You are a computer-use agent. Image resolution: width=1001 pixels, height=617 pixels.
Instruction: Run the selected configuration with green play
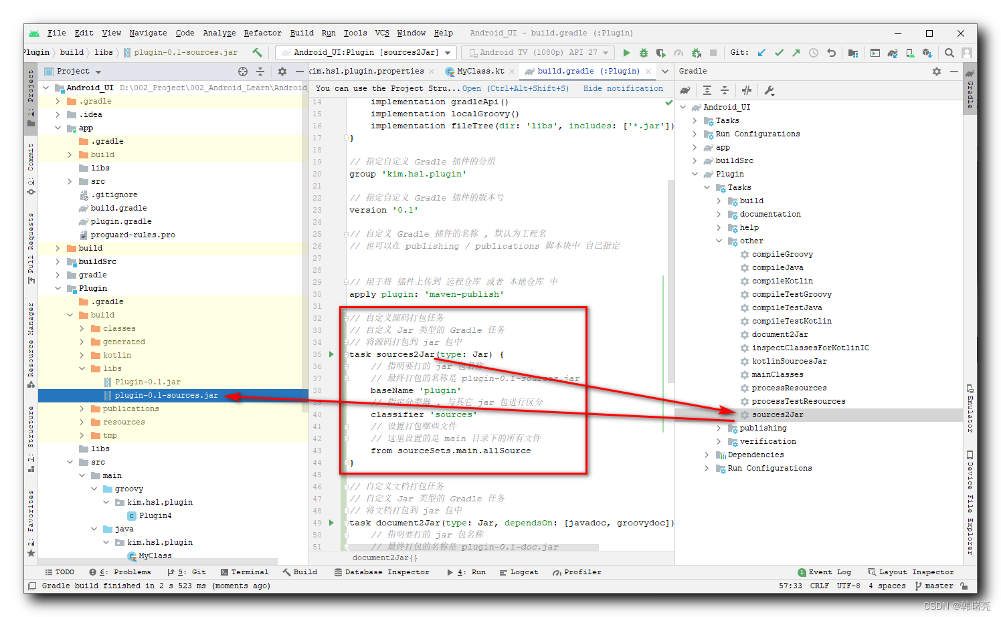tap(626, 53)
